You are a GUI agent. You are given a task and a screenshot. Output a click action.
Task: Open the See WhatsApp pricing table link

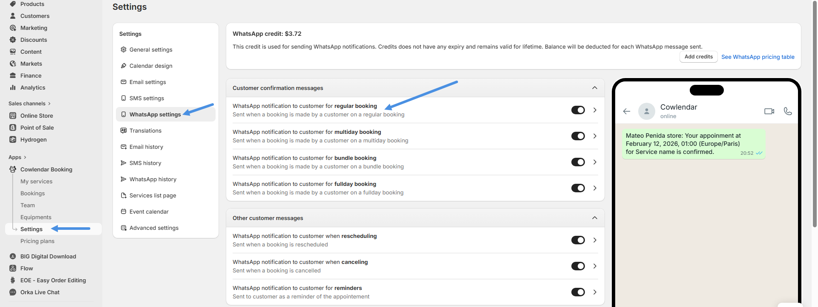tap(758, 57)
